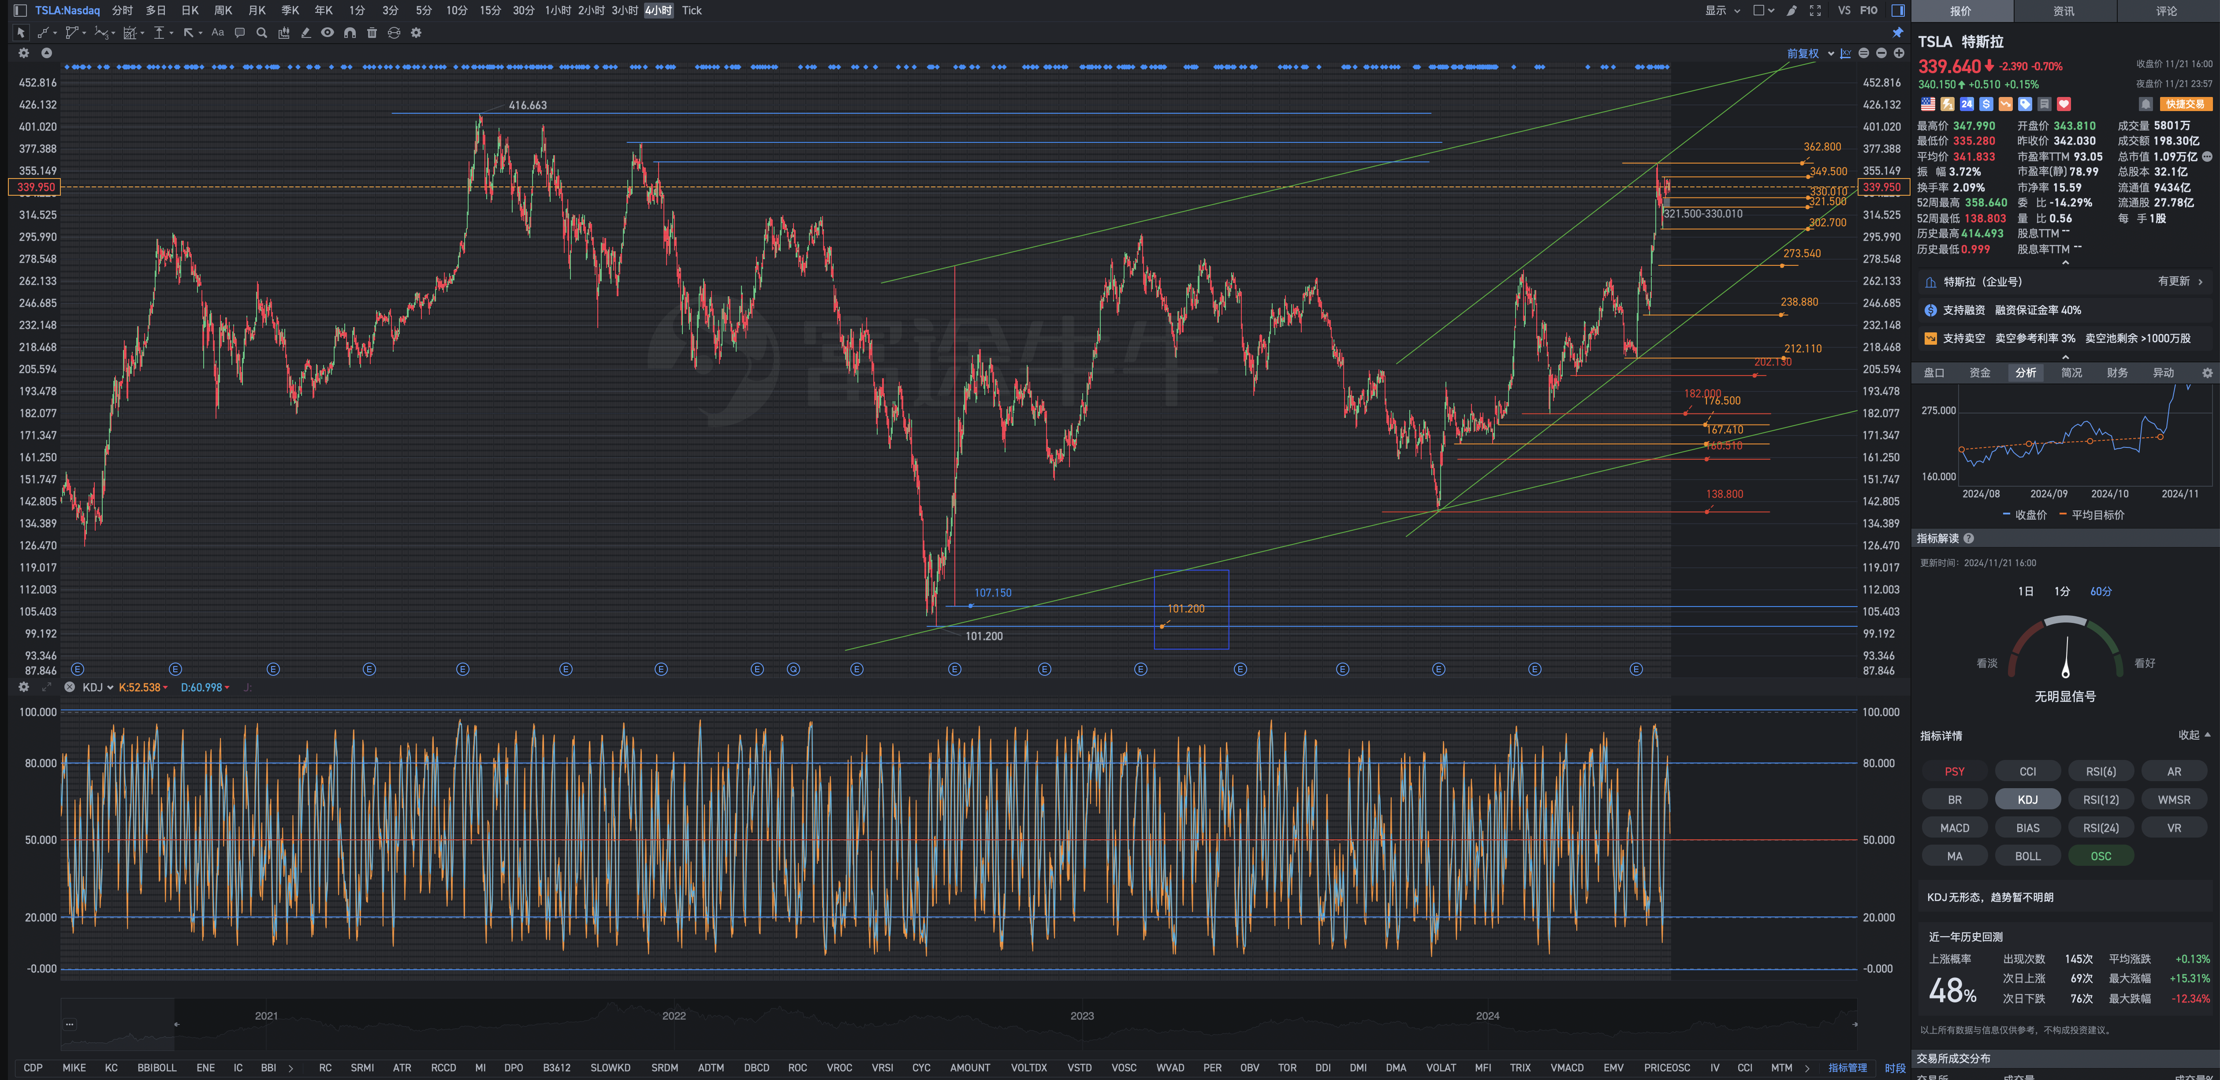Delete drawings with the trash icon
Screen dimensions: 2220x1080
(372, 33)
